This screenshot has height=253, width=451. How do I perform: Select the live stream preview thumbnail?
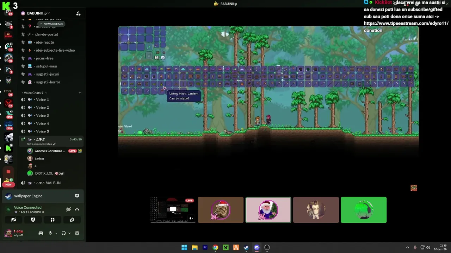(173, 210)
